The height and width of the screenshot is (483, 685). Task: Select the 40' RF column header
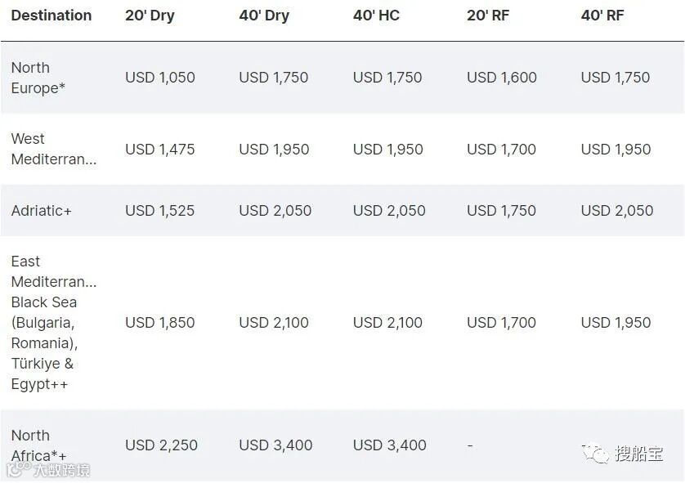click(602, 16)
